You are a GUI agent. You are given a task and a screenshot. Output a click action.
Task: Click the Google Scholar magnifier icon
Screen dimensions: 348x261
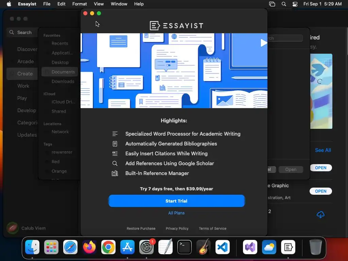pyautogui.click(x=115, y=163)
